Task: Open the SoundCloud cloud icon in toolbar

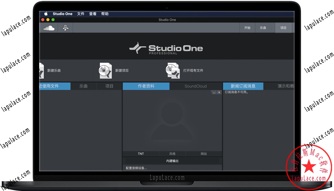Action: [49, 28]
